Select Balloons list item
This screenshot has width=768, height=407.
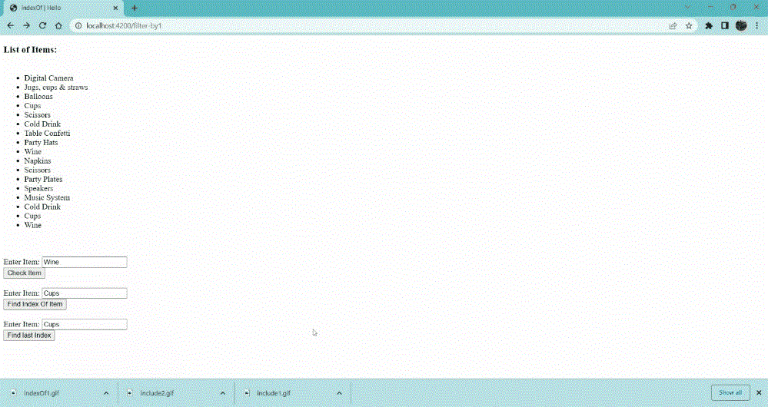click(x=38, y=96)
